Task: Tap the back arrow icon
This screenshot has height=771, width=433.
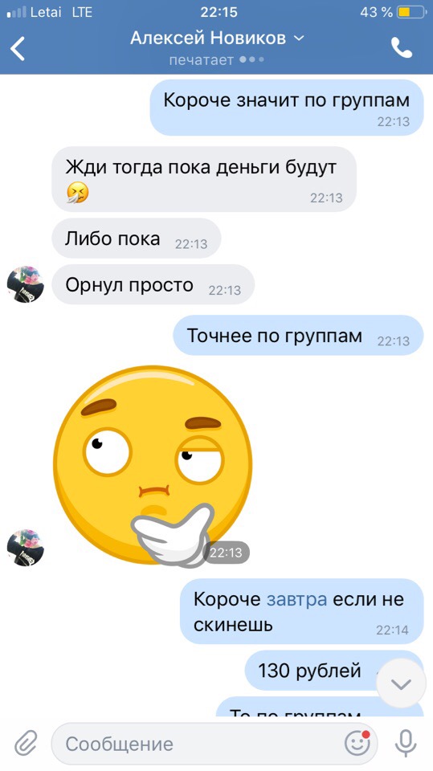Action: [x=18, y=48]
